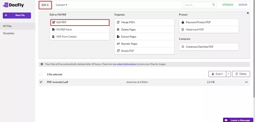The width and height of the screenshot is (255, 122).
Task: Click the search magnifier icon
Action: (x=214, y=5)
